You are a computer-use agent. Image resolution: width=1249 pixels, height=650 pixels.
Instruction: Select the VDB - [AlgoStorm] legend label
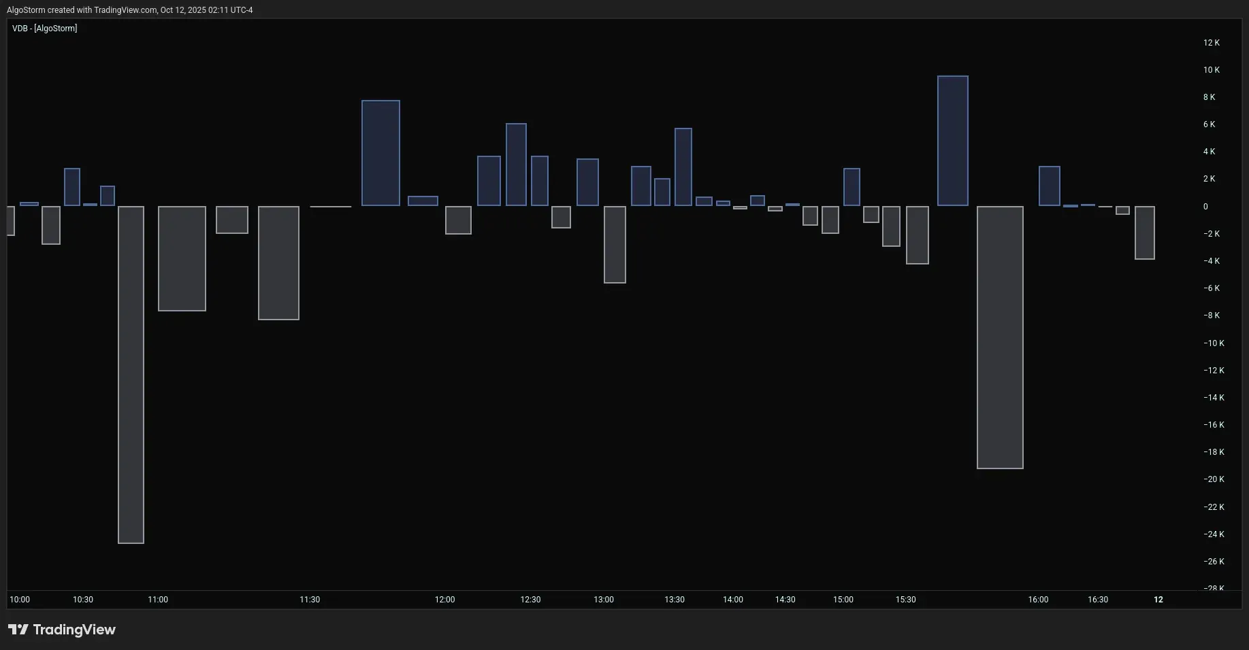(x=45, y=29)
